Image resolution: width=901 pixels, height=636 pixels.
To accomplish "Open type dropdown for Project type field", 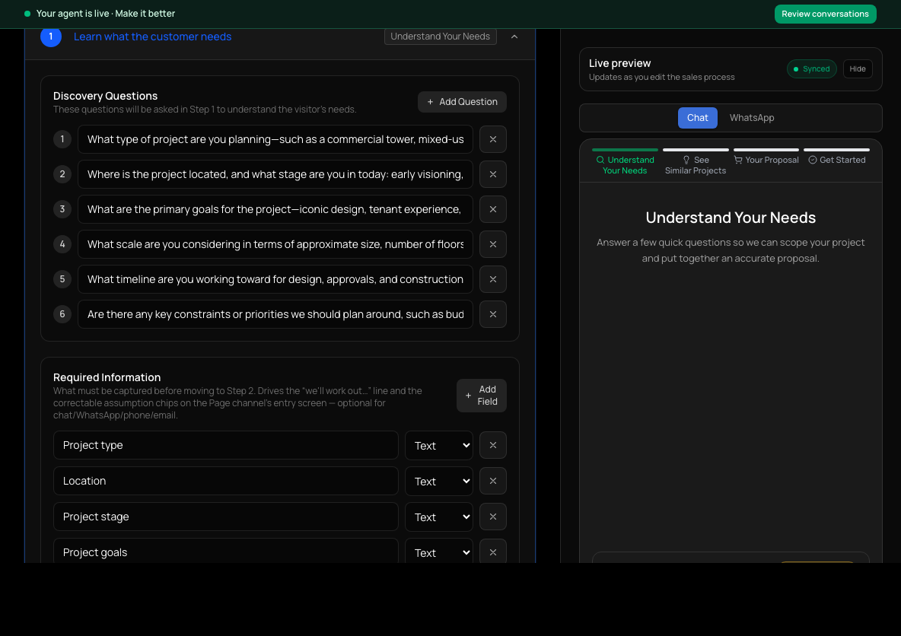I will [x=439, y=445].
